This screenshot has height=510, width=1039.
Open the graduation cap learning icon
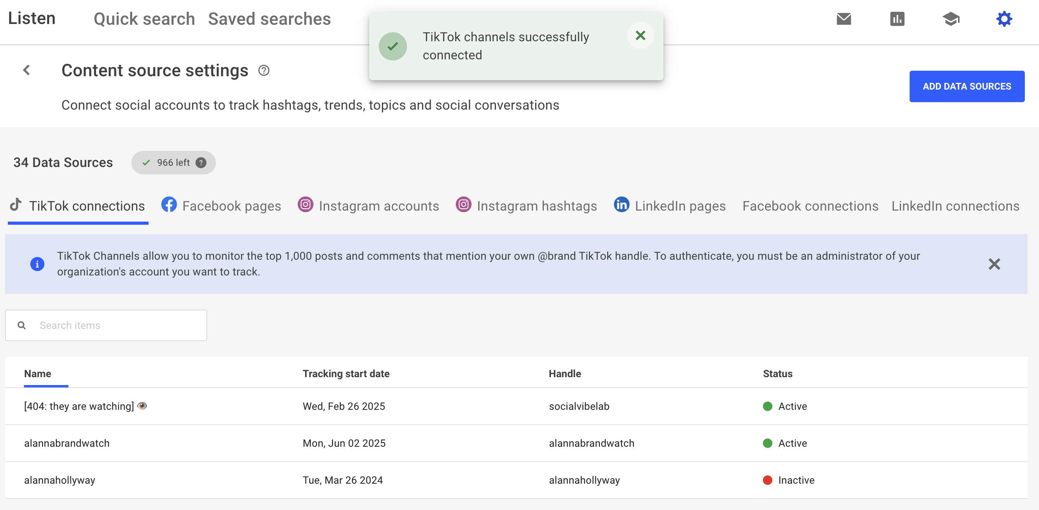click(x=951, y=19)
